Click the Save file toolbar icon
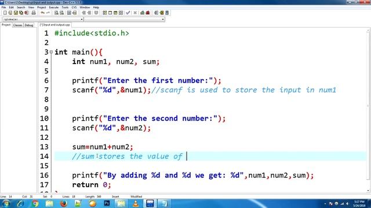The width and height of the screenshot is (371, 208). tap(16, 13)
